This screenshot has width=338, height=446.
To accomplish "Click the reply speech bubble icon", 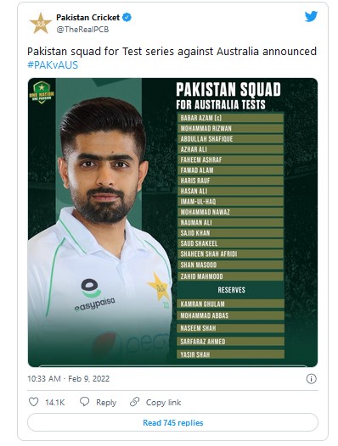I will [84, 402].
